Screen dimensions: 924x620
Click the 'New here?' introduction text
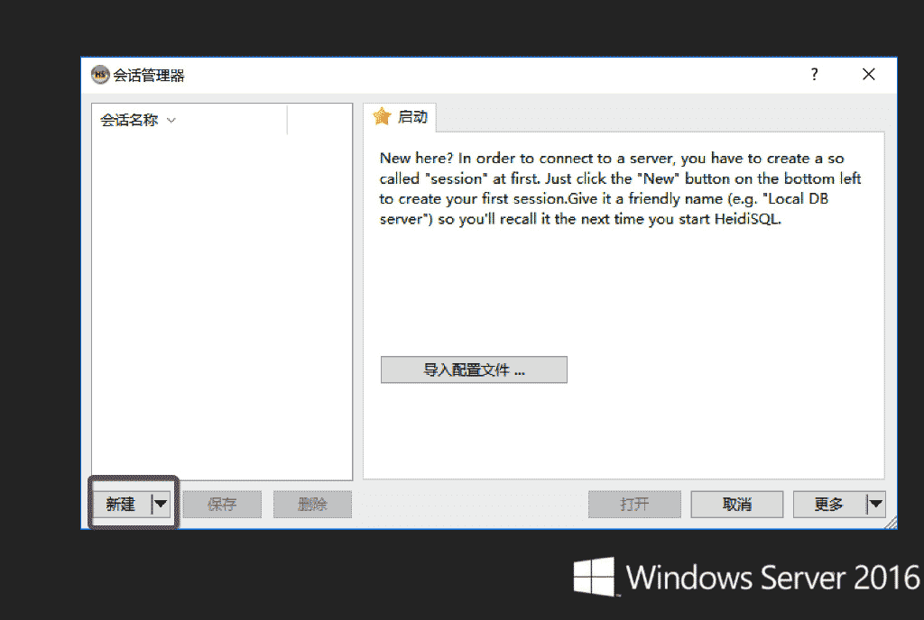tap(621, 189)
